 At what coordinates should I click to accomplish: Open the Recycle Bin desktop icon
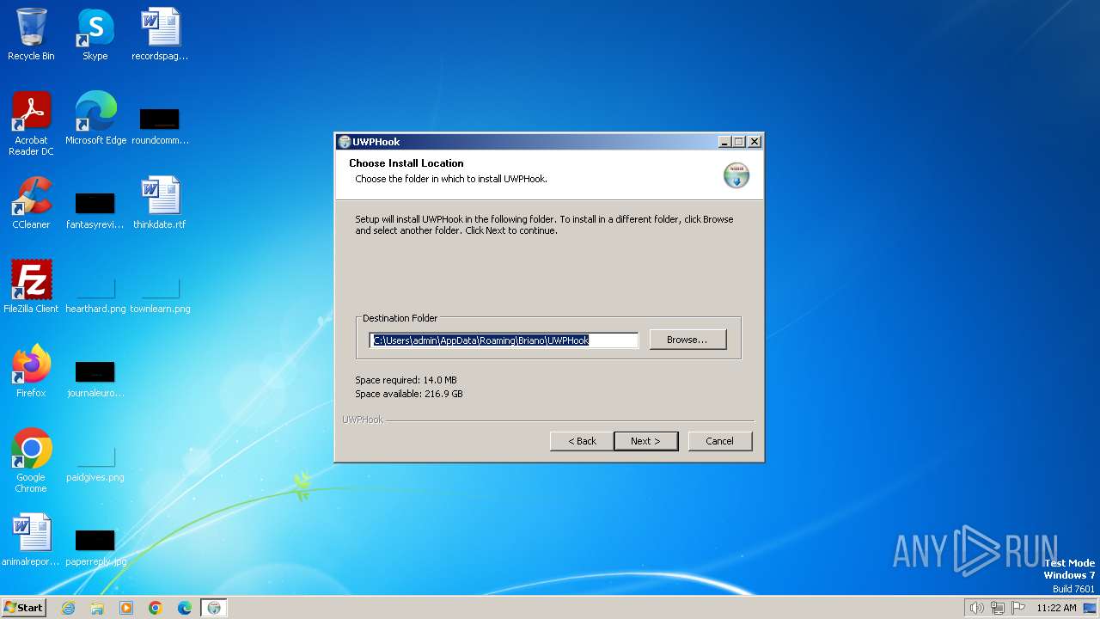[31, 34]
